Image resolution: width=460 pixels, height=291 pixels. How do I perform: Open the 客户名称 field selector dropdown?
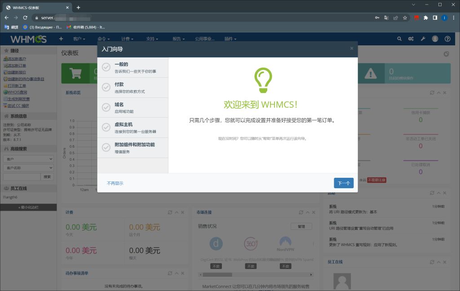click(28, 167)
